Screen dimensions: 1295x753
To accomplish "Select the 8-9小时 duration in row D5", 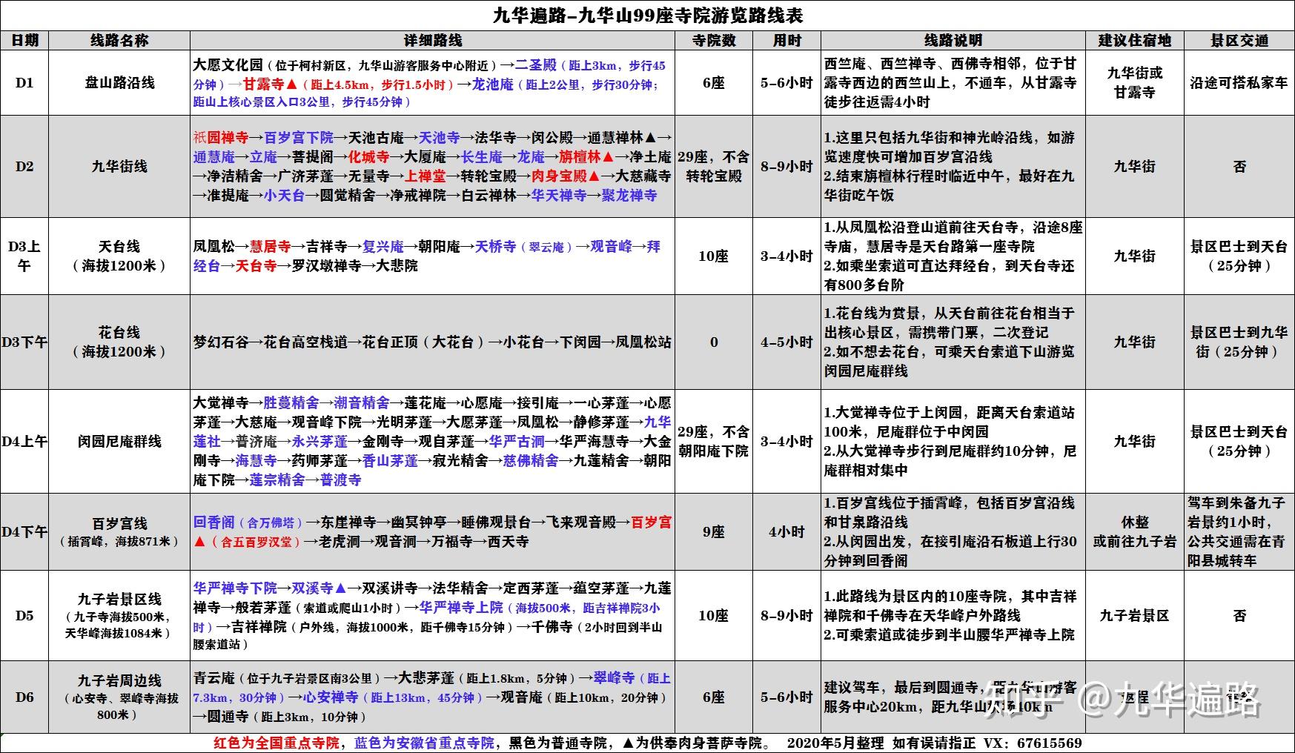I will pyautogui.click(x=787, y=615).
